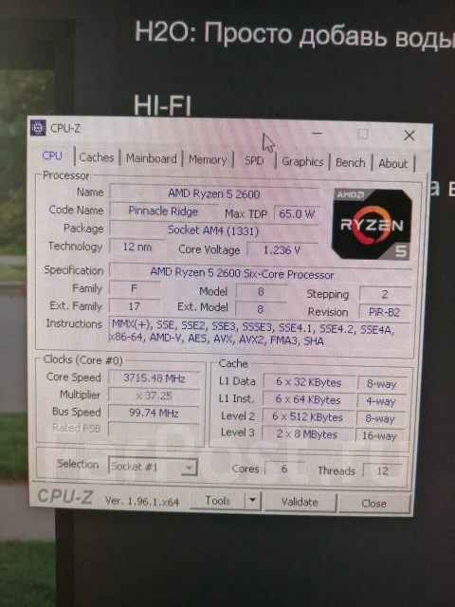
Task: Click the Multiplier value x 37.25
Action: [154, 395]
